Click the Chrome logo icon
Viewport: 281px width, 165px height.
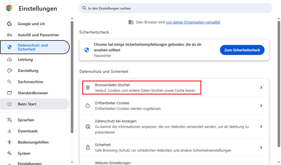pyautogui.click(x=9, y=8)
